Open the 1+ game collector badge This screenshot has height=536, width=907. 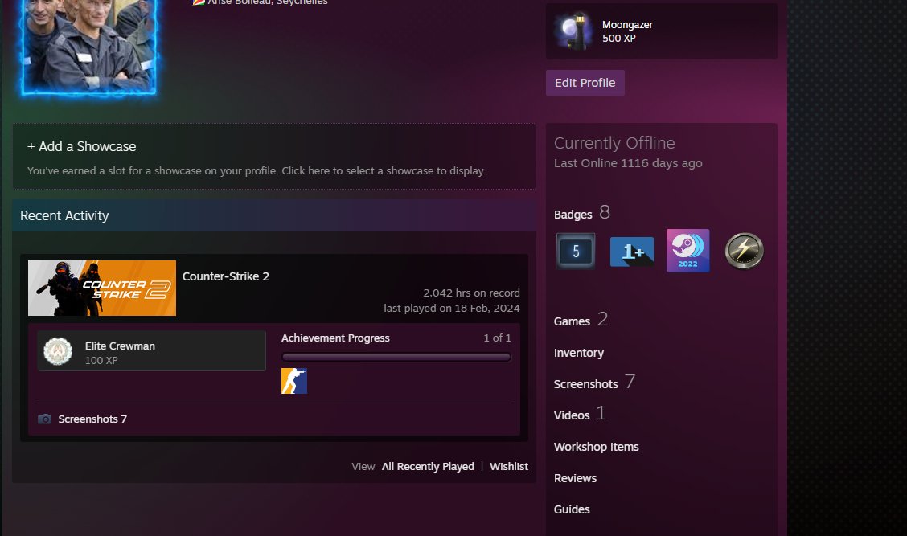[632, 252]
